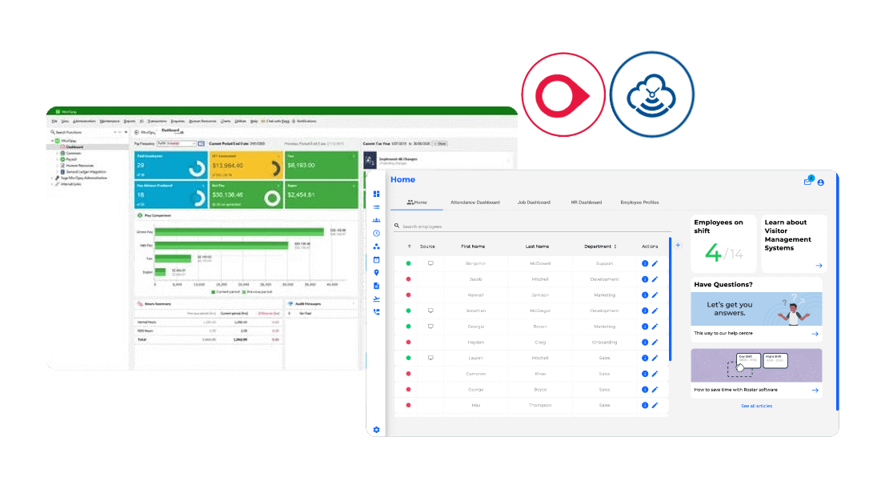Click the $8,193.00 green tile
Image resolution: width=885 pixels, height=489 pixels.
pyautogui.click(x=321, y=165)
